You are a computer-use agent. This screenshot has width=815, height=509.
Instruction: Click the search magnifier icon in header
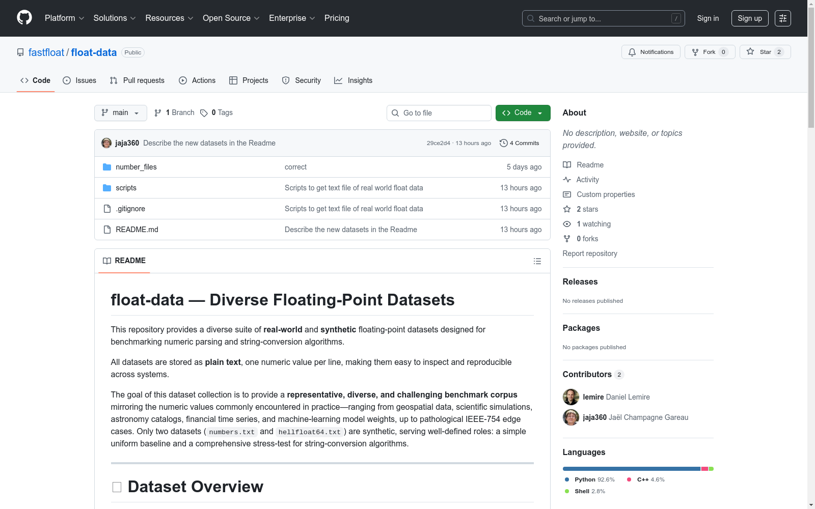pos(531,18)
